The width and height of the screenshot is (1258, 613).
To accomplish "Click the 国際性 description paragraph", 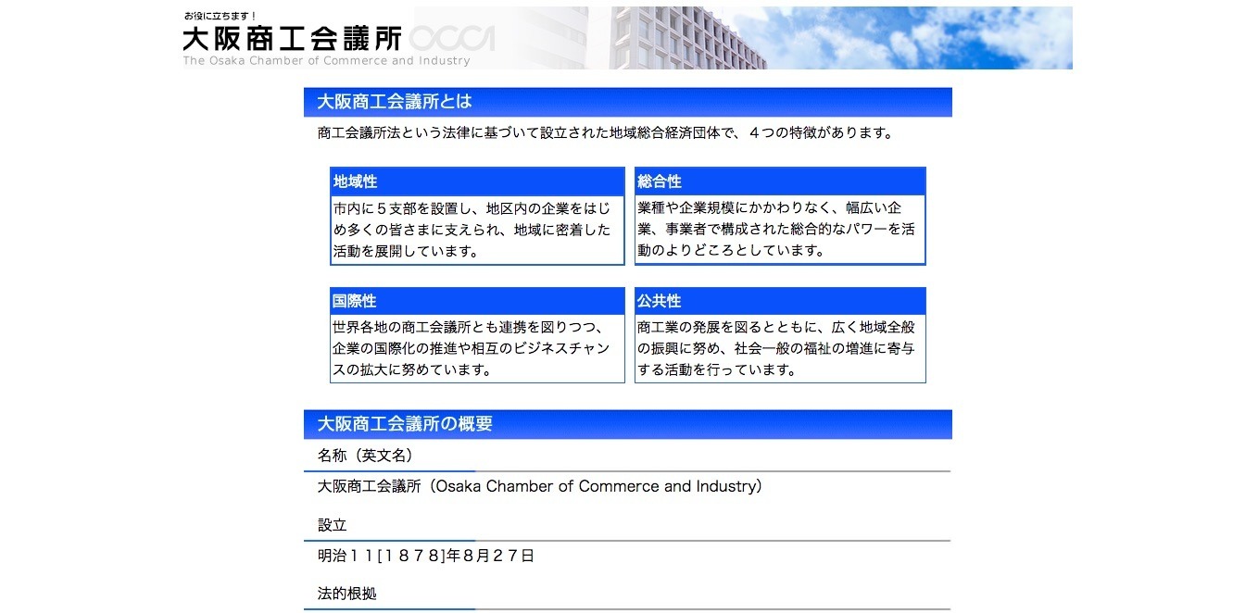I will click(477, 349).
